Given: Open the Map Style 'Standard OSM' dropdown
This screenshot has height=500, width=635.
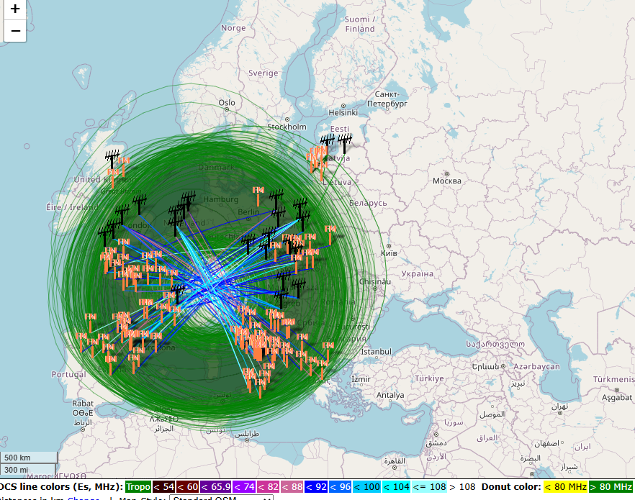Looking at the screenshot, I should (221, 498).
